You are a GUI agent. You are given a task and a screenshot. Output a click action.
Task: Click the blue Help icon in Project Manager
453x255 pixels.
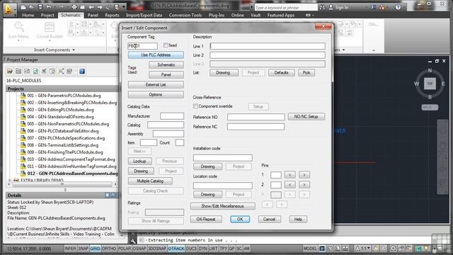click(x=82, y=71)
